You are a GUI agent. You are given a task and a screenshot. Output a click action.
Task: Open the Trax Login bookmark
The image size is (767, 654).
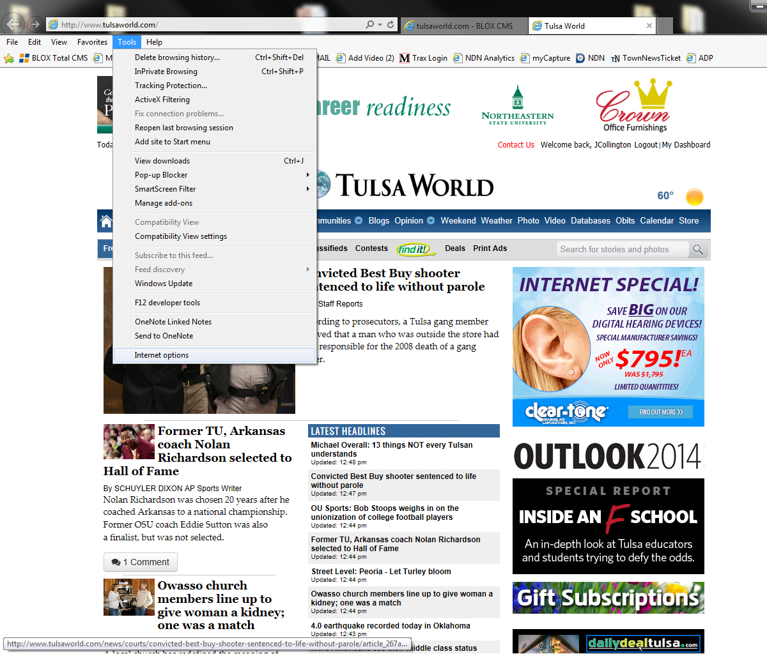point(423,58)
